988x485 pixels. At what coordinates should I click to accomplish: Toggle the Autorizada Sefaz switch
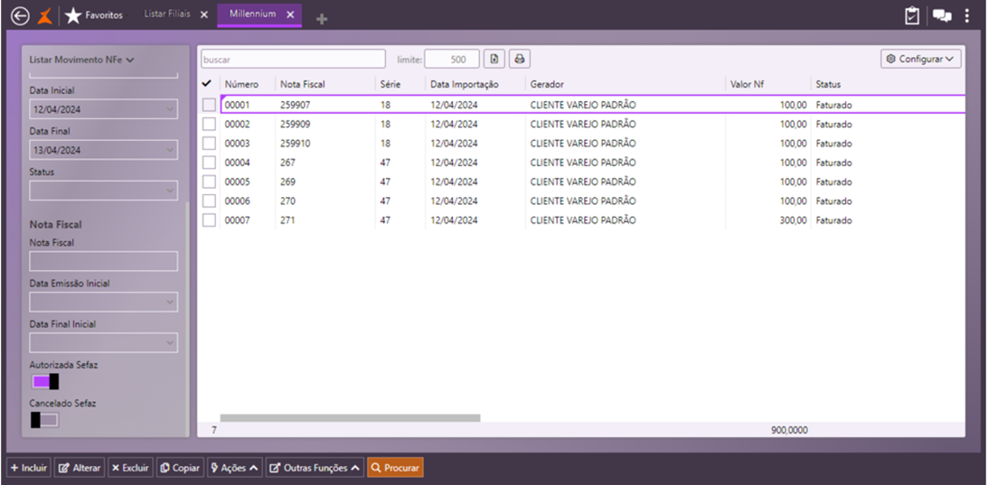pyautogui.click(x=45, y=381)
